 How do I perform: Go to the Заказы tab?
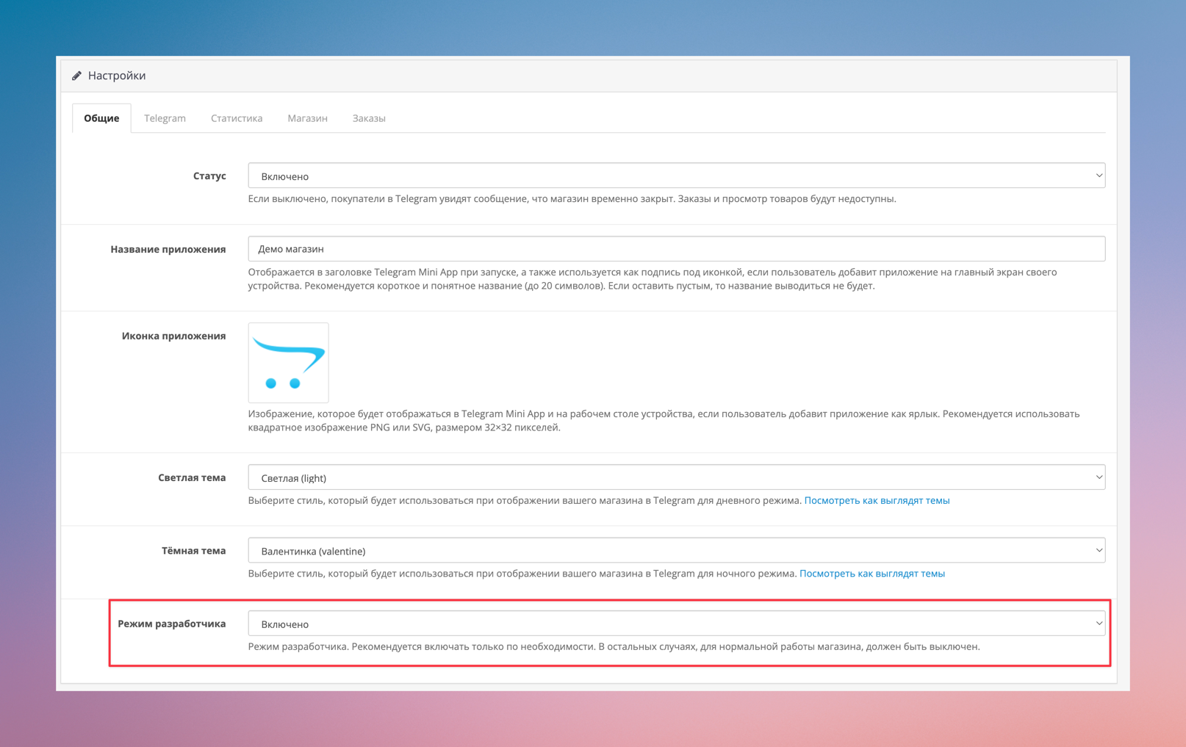click(369, 118)
